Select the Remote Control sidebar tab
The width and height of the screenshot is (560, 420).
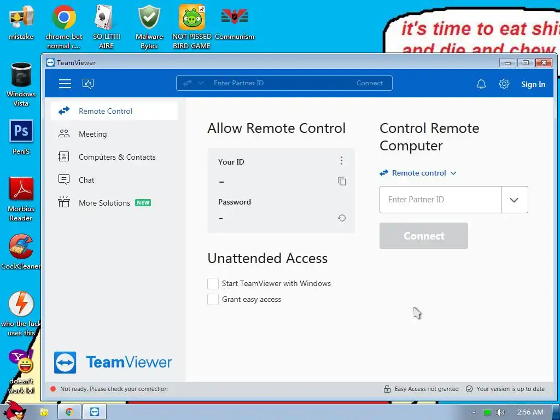(114, 111)
